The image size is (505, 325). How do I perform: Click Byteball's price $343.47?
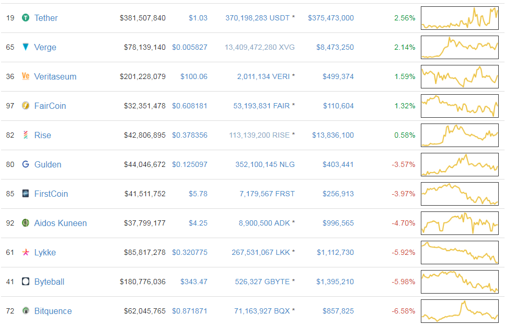pyautogui.click(x=193, y=282)
